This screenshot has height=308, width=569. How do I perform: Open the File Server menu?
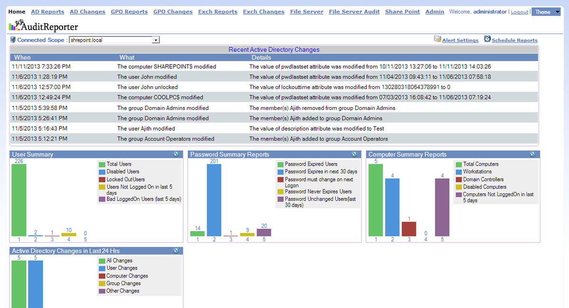point(307,12)
